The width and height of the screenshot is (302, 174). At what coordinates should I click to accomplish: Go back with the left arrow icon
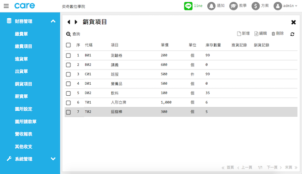tap(69, 22)
